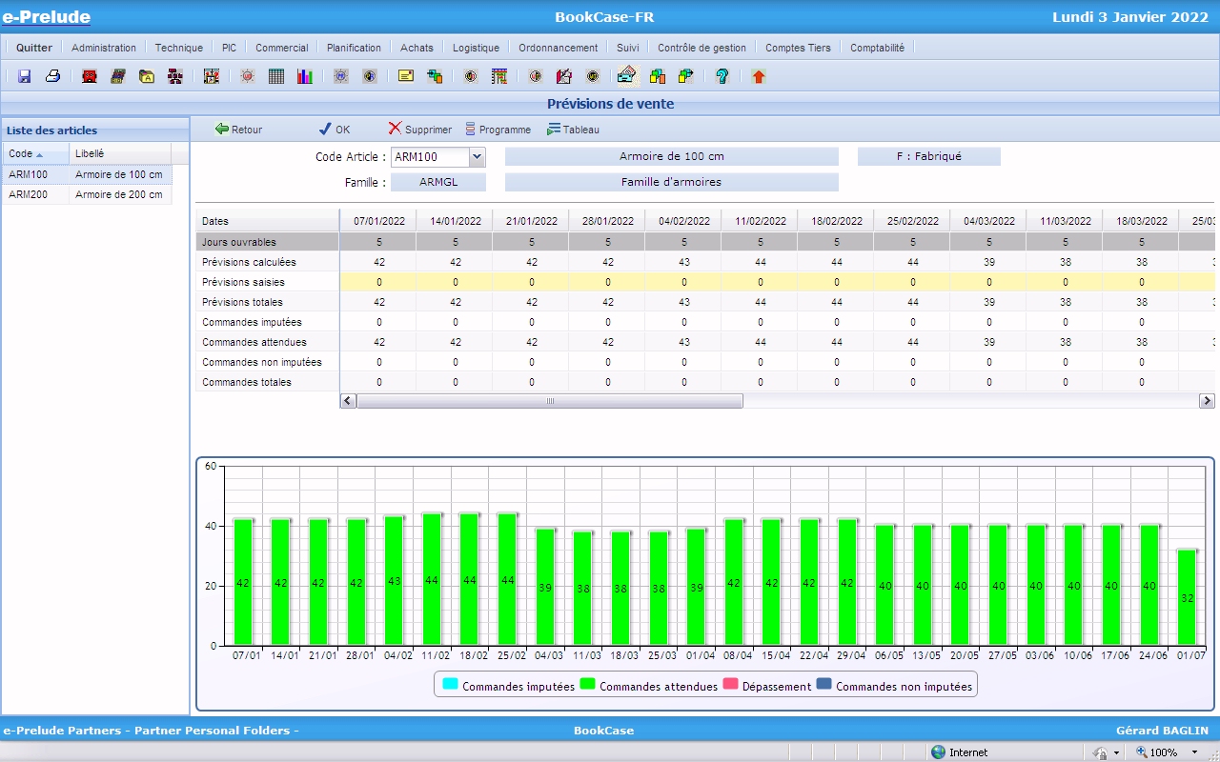Click the colored cubes toolbar icon
Screen dimensions: 1220x762
[658, 76]
